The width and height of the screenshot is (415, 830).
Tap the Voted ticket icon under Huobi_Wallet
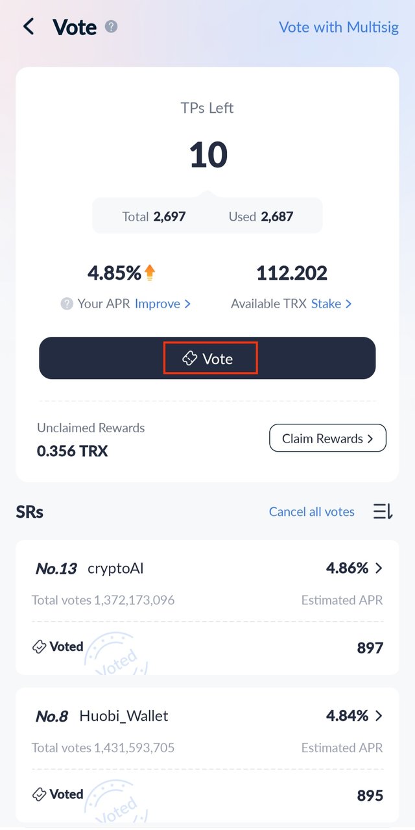point(40,794)
